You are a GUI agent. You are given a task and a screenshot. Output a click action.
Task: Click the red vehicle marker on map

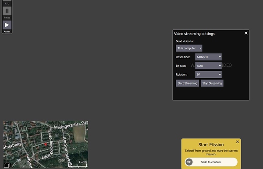tap(46, 144)
